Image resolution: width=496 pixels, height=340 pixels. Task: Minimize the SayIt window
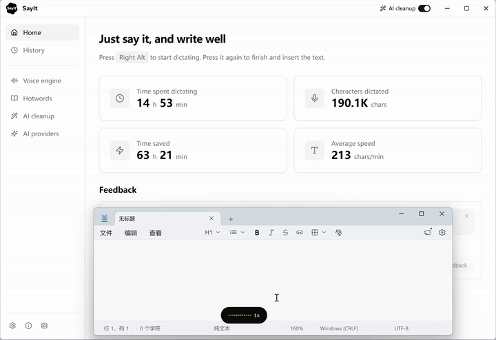[447, 8]
